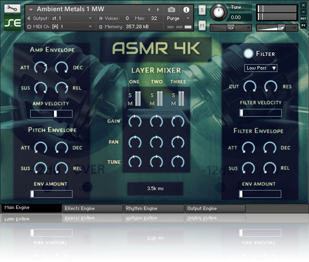
Task: Open the Low Pass filter type dropdown
Action: coord(261,68)
